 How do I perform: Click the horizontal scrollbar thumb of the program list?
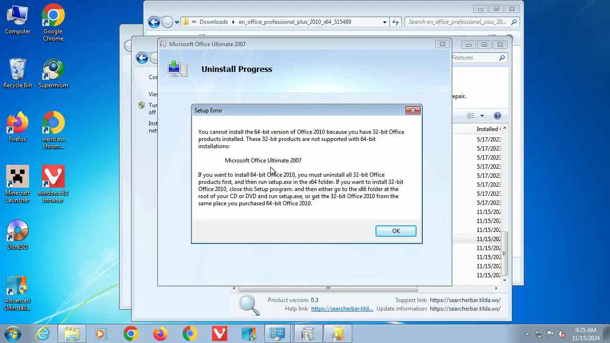click(x=328, y=288)
